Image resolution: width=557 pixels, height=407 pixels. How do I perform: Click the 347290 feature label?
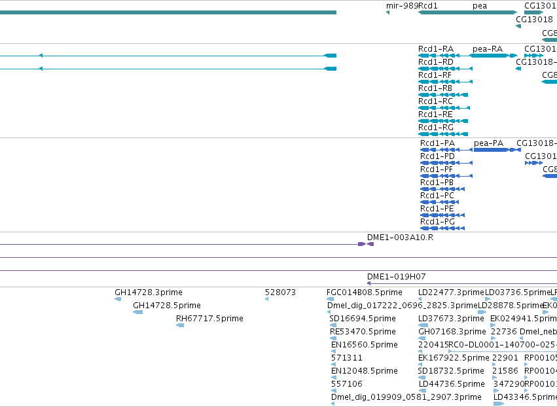click(509, 385)
